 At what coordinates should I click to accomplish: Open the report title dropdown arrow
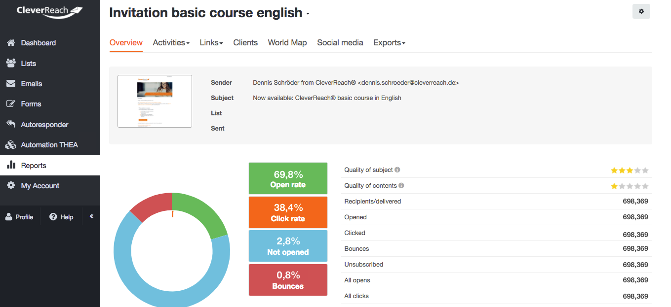point(308,14)
